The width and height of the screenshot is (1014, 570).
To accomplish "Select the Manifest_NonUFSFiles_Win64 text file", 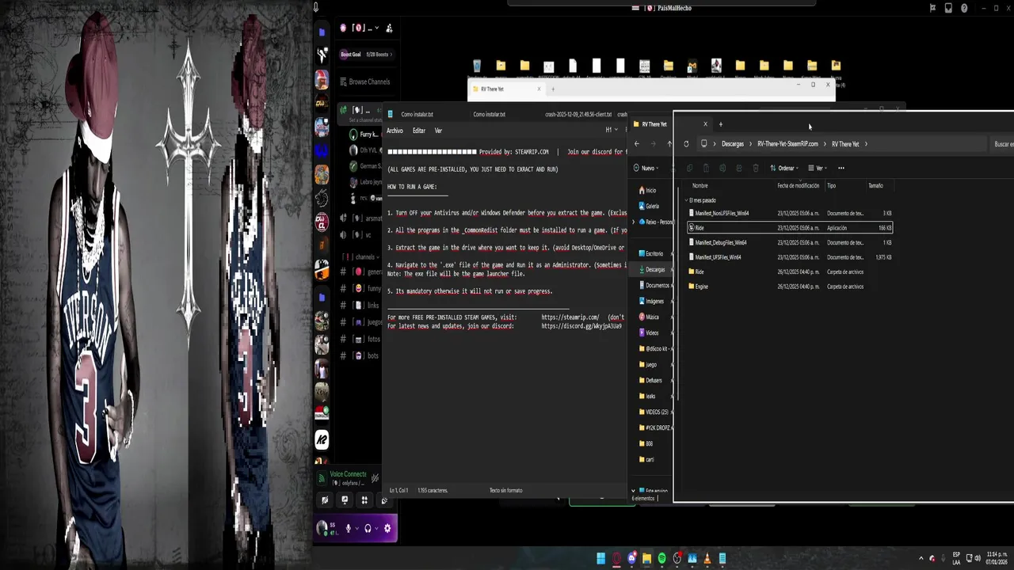I will [x=790, y=213].
